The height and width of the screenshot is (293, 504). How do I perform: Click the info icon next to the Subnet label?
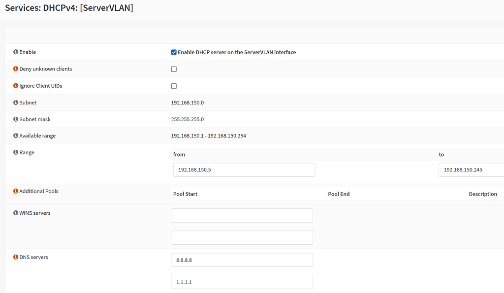pos(16,103)
